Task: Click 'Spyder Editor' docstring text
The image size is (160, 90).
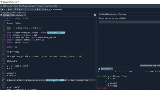Action: coord(14,23)
